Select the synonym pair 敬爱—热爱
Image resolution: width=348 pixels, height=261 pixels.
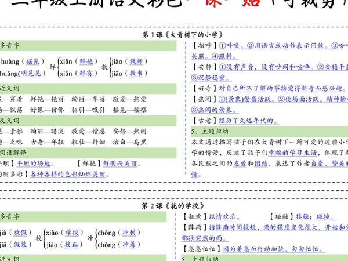pyautogui.click(x=129, y=99)
